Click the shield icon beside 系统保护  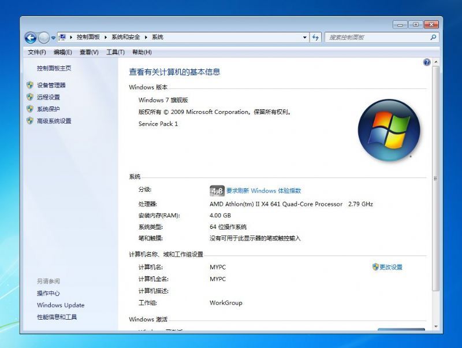pos(30,109)
